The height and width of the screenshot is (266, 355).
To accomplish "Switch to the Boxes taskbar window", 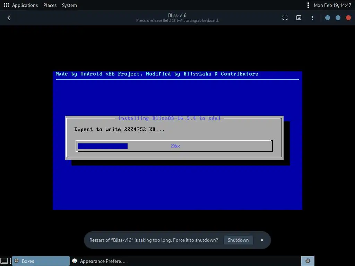I will [x=41, y=261].
